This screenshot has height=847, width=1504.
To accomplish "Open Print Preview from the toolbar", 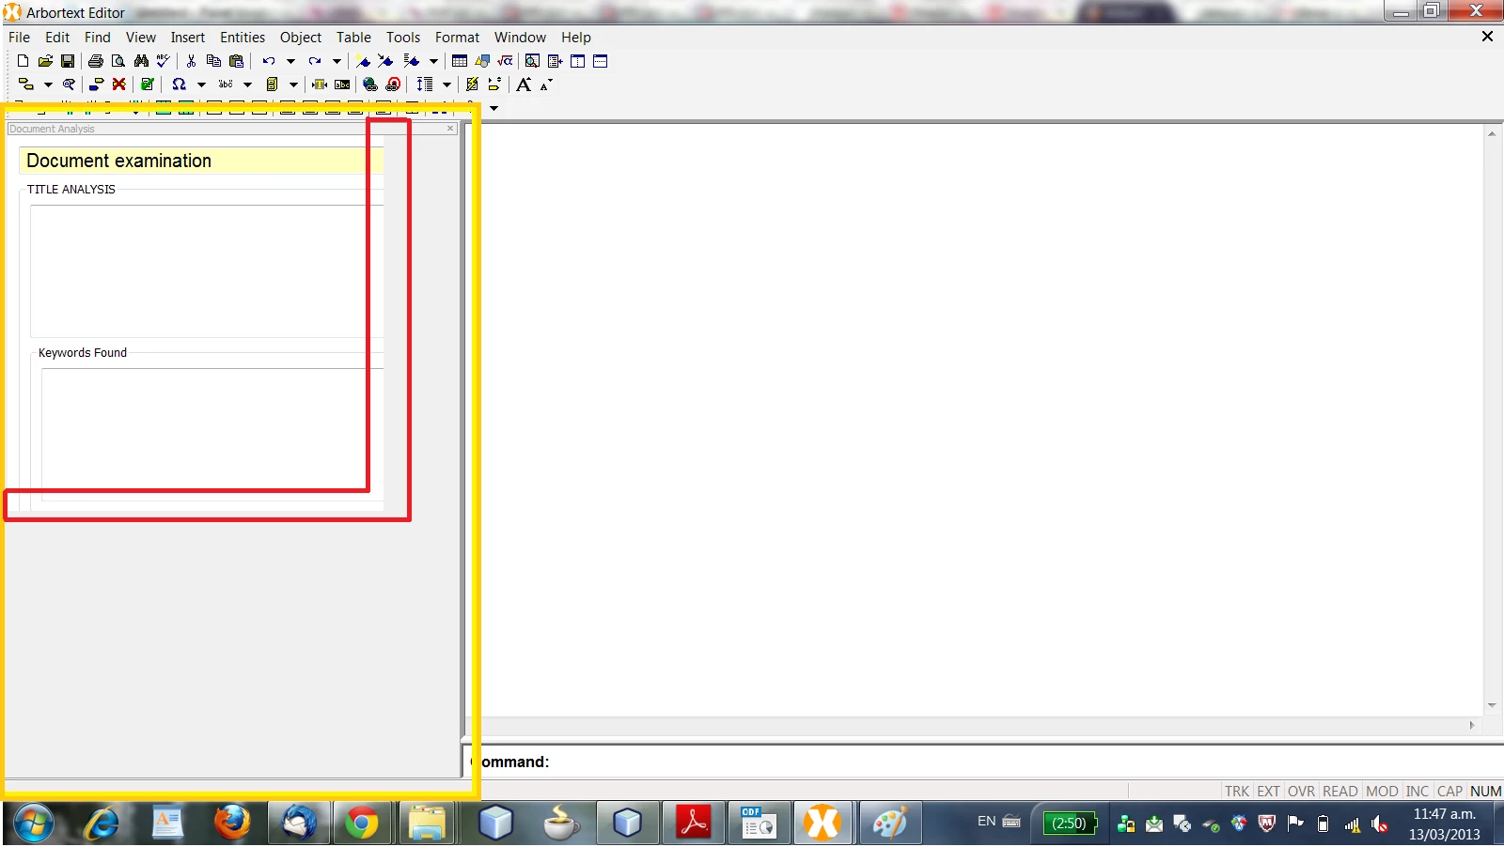I will [118, 61].
